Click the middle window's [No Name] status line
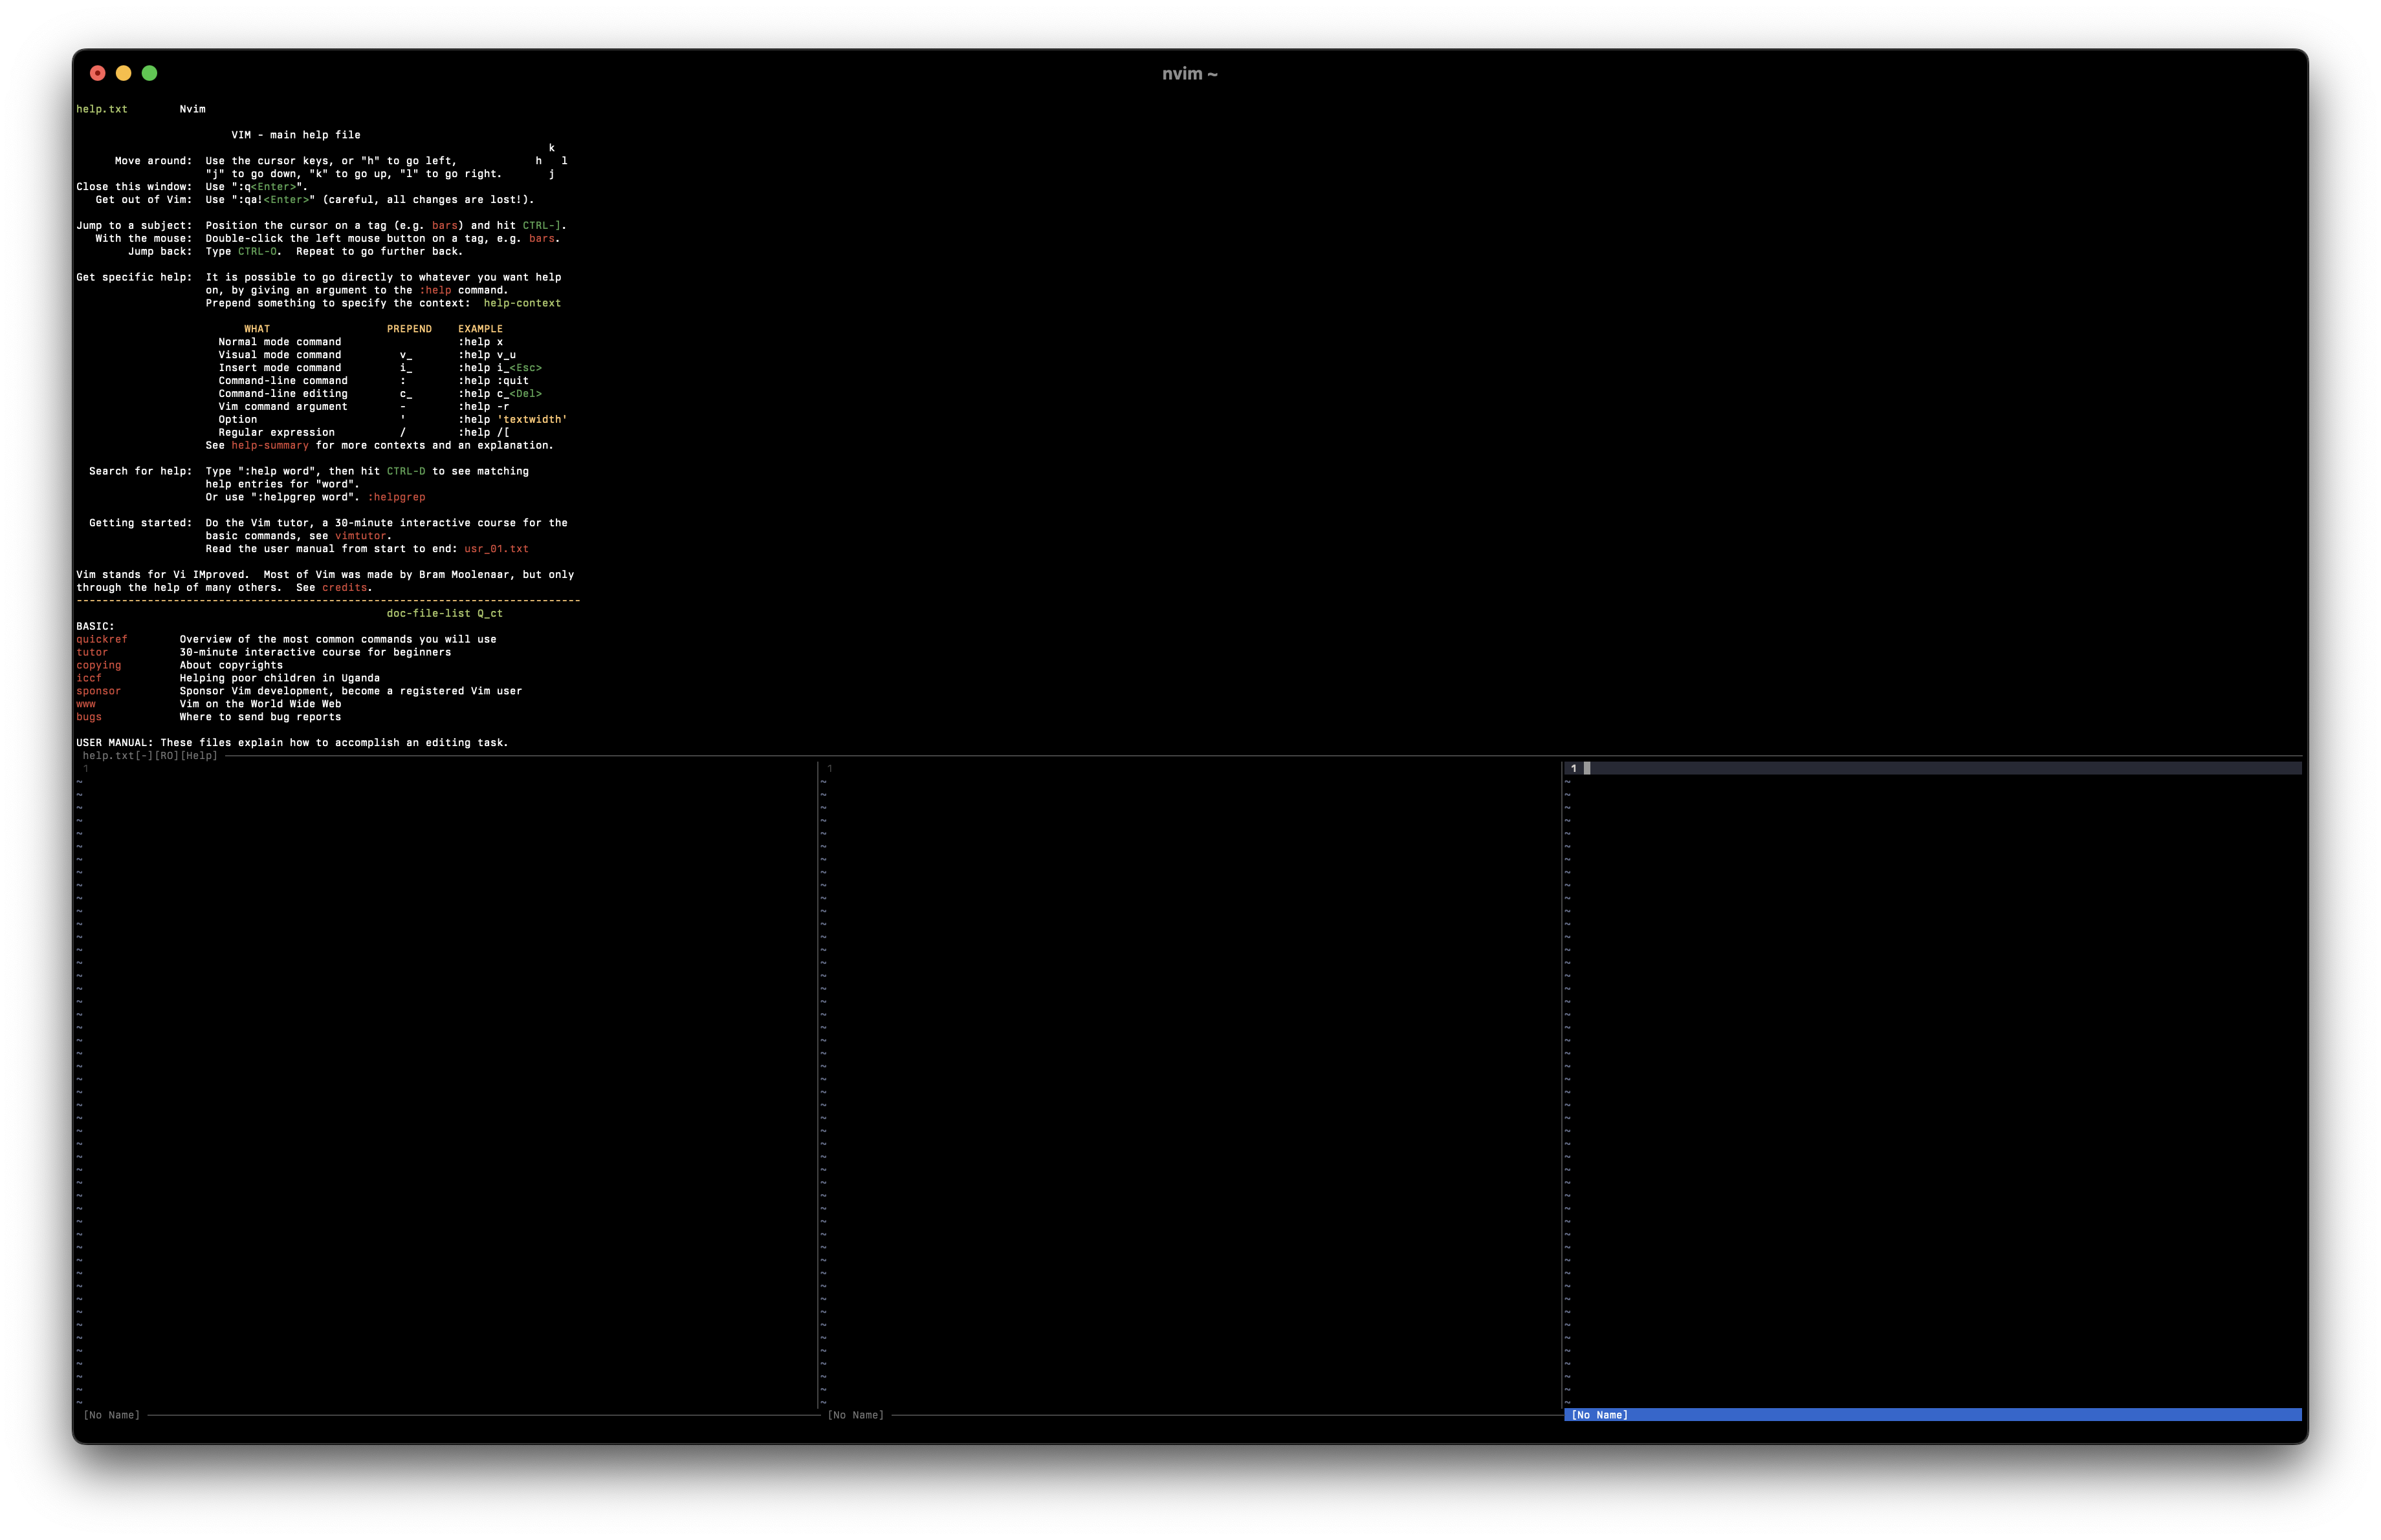This screenshot has width=2381, height=1540. pyautogui.click(x=855, y=1414)
